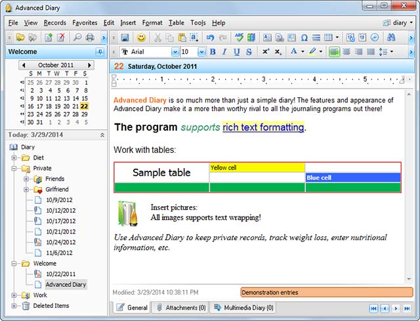Select October 15 in the calendar

tap(85, 98)
